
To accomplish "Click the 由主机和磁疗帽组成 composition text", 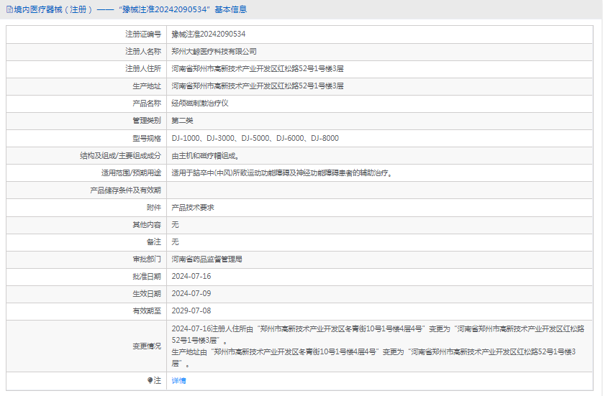I will pos(204,155).
